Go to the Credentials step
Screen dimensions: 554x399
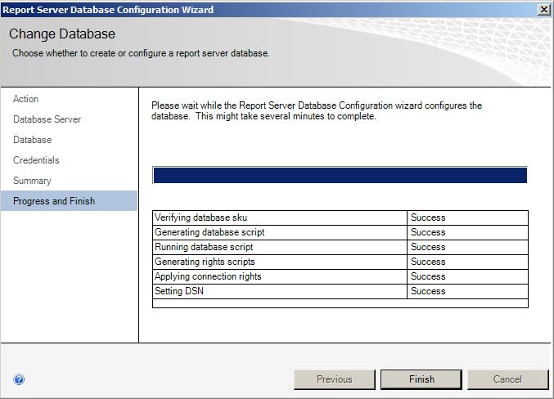[x=36, y=160]
